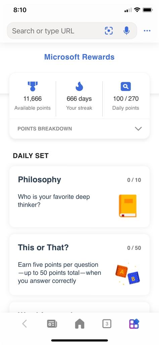The width and height of the screenshot is (159, 345).
Task: Tap the A B blocks thumbnail
Action: coord(128,274)
